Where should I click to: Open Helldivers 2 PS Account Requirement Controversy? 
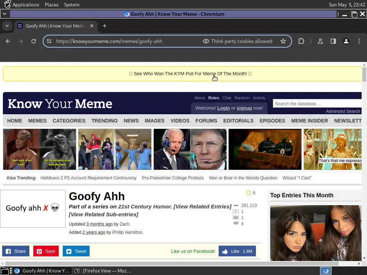click(89, 178)
